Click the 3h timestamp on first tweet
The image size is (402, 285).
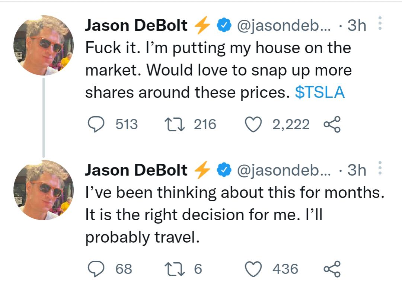(356, 26)
